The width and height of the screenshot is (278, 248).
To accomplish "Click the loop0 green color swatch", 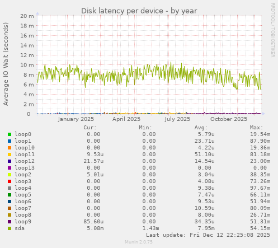I will (x=10, y=134).
